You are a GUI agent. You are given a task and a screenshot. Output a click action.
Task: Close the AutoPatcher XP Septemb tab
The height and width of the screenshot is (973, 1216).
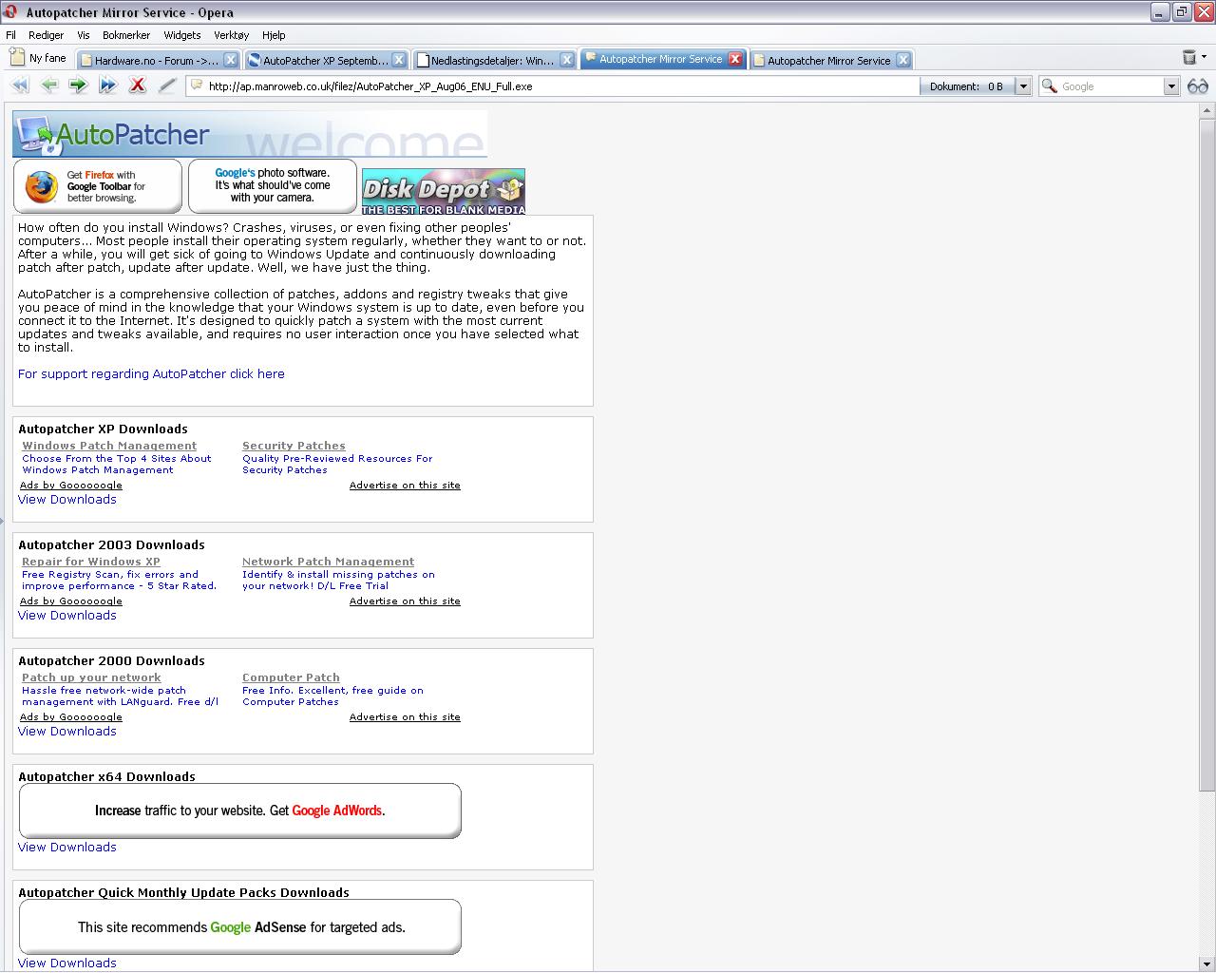399,60
